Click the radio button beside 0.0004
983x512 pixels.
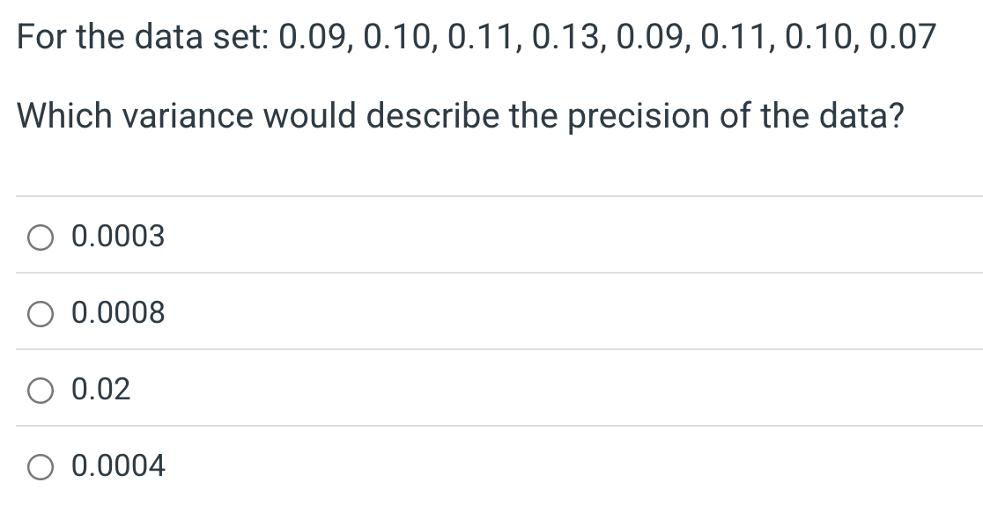point(40,465)
